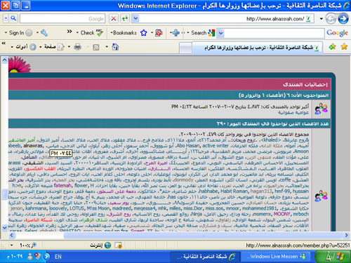Click the Stop loading red X button
The width and height of the screenshot is (351, 263).
(x=114, y=18)
